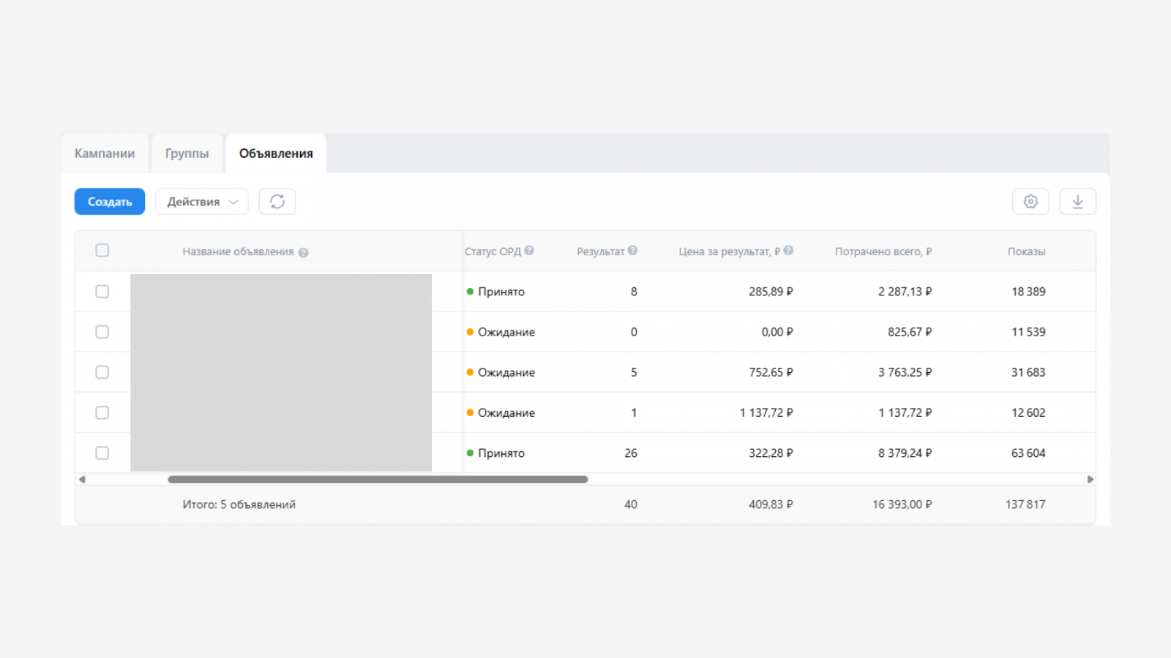The image size is (1171, 658).
Task: Click Ожидание status in 752,65 ₽ row
Action: point(501,372)
